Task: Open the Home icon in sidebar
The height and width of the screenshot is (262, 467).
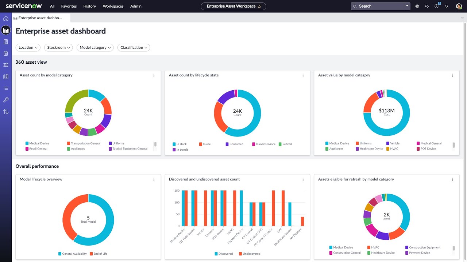Action: point(6,19)
